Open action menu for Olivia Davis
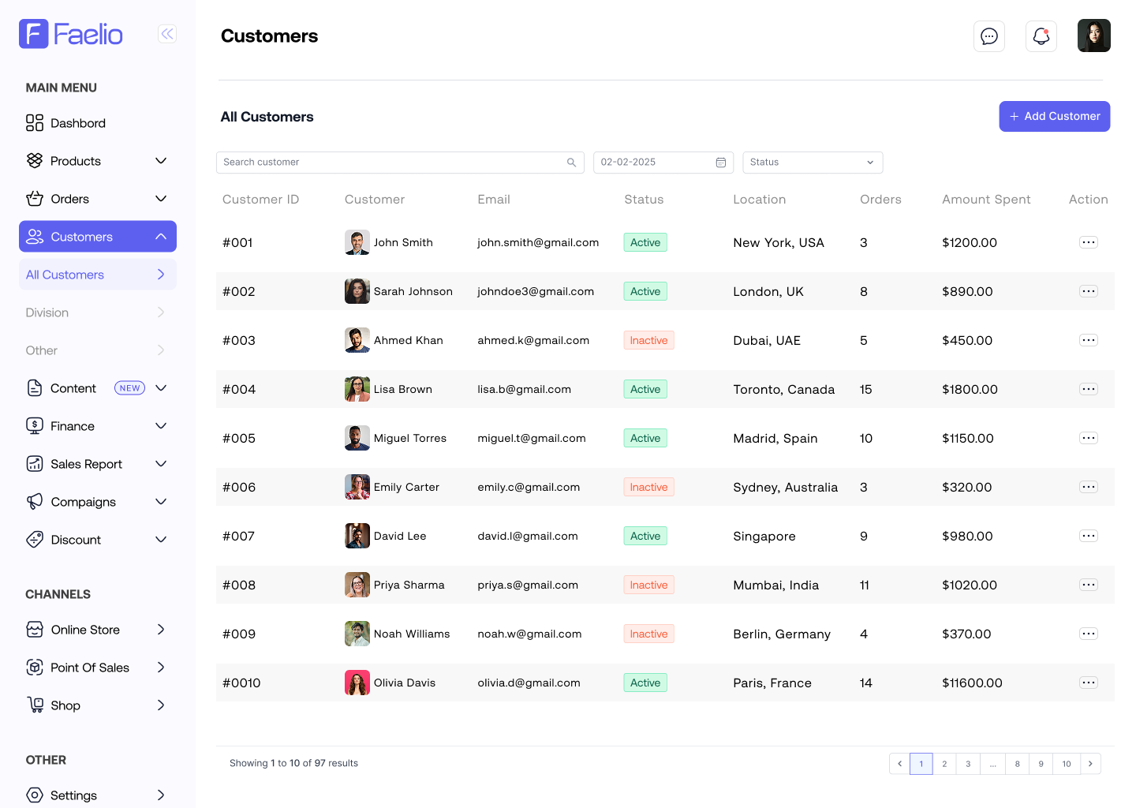 (1088, 683)
